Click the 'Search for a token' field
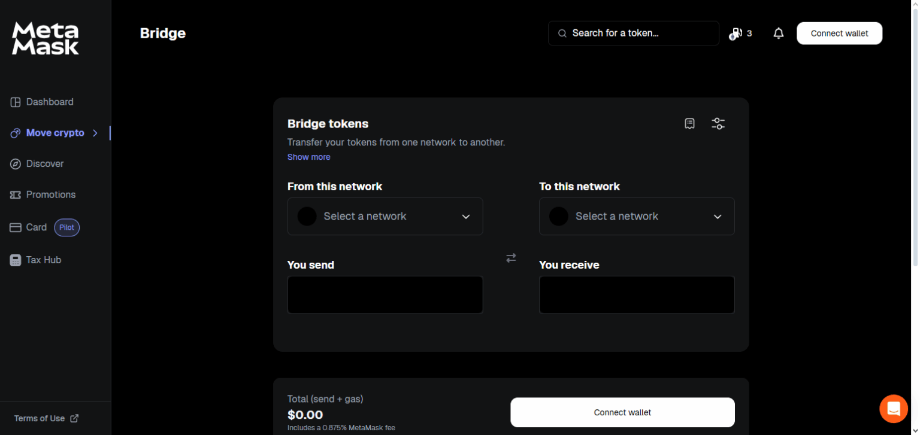 (x=633, y=33)
